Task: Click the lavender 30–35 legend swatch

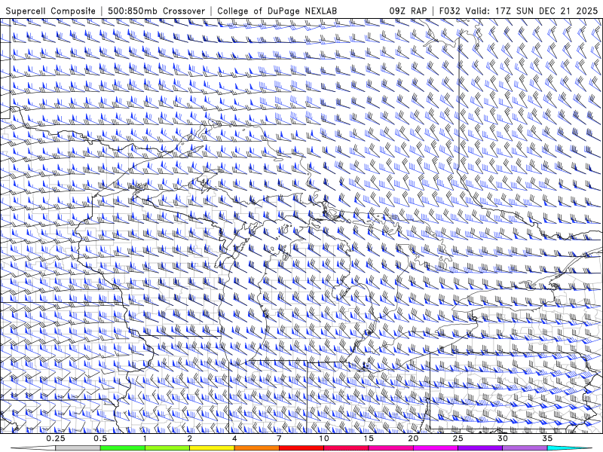Action: [525, 448]
